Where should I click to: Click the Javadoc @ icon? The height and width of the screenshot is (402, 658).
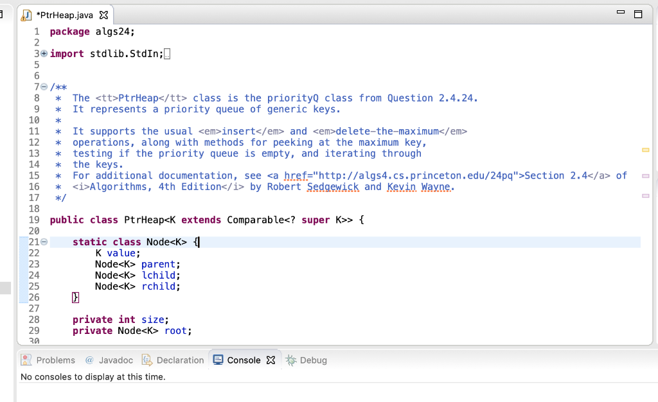(x=89, y=360)
